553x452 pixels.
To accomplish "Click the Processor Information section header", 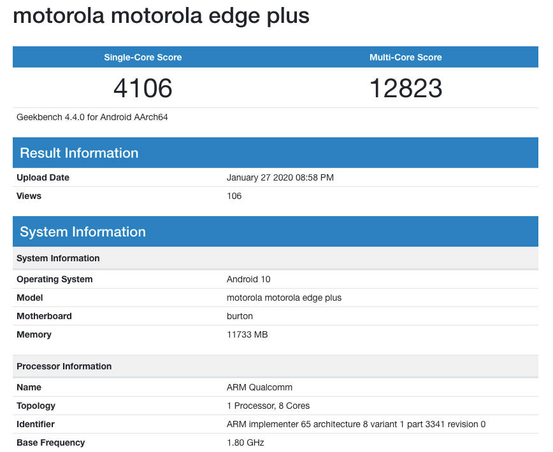I will click(x=64, y=366).
